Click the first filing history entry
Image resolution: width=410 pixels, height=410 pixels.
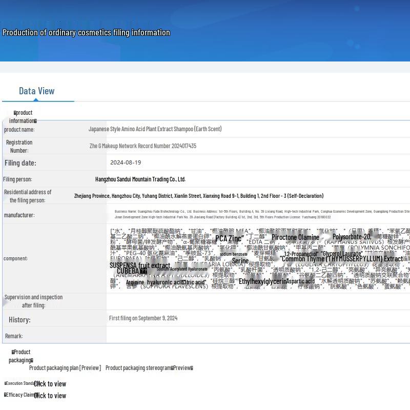tap(143, 318)
